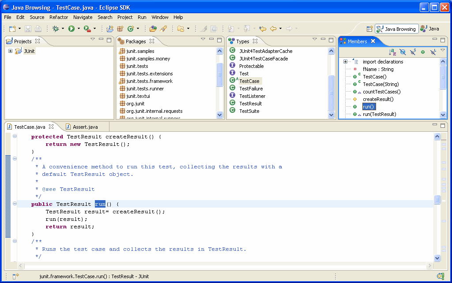The height and width of the screenshot is (283, 452).
Task: Select the Java Browsing perspective button
Action: tap(397, 29)
